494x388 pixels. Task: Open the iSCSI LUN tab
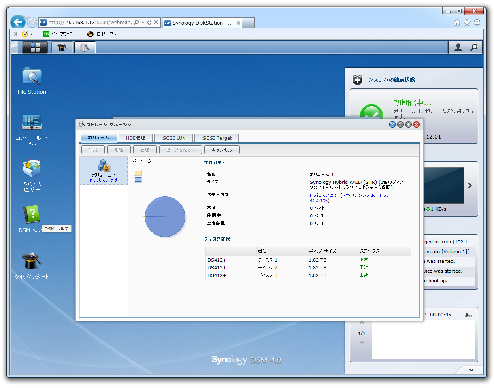coord(173,138)
